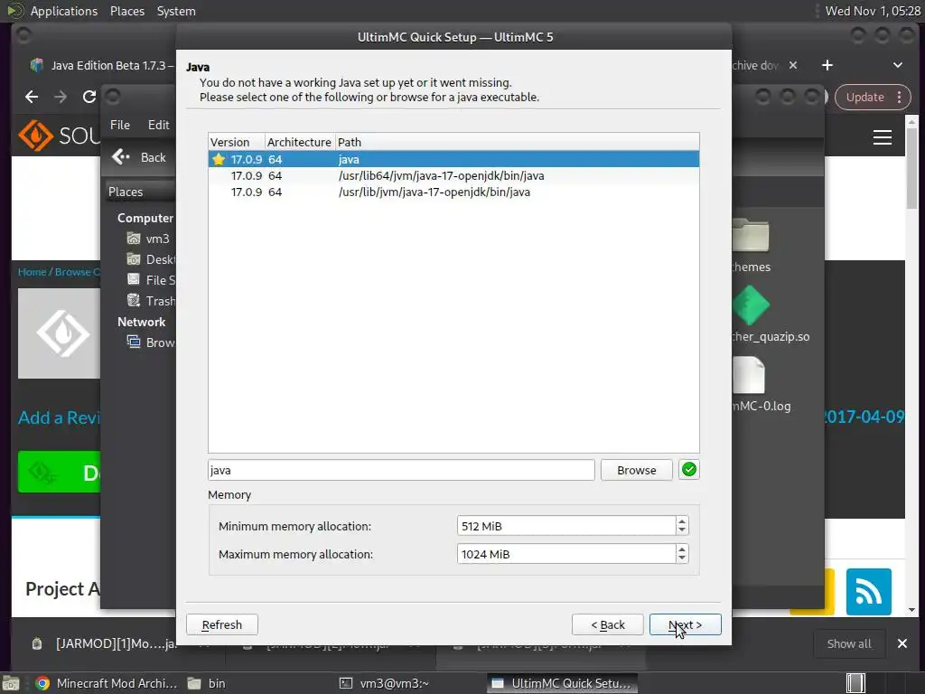Screen dimensions: 925x694
Task: Click the Home breadcrumb link
Action: [32, 272]
